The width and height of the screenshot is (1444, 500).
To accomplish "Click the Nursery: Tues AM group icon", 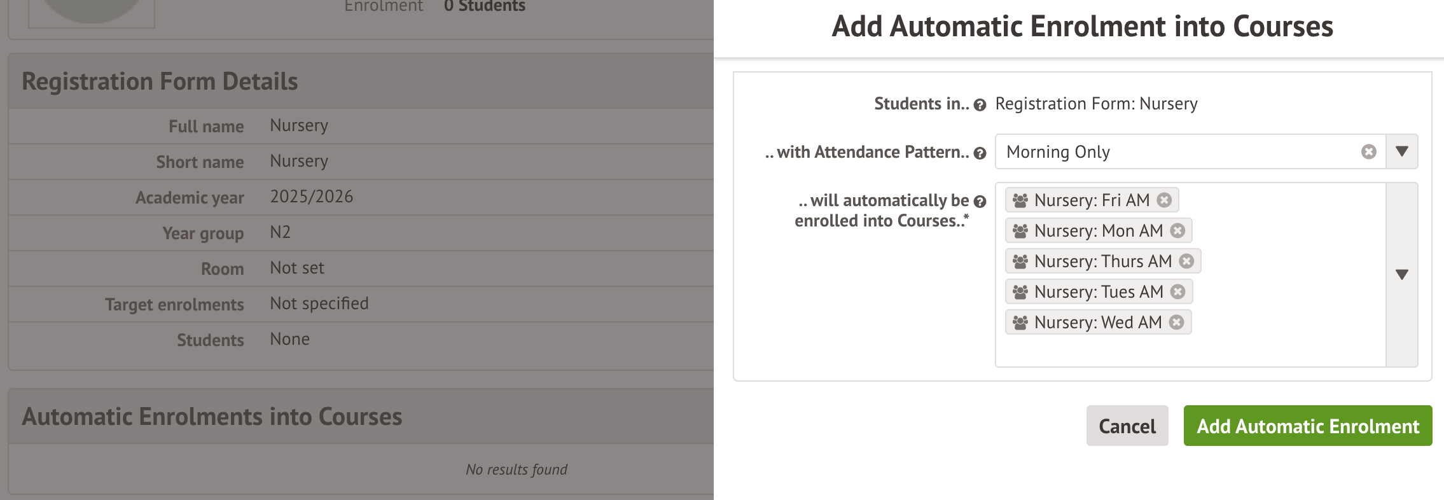I will 1020,292.
